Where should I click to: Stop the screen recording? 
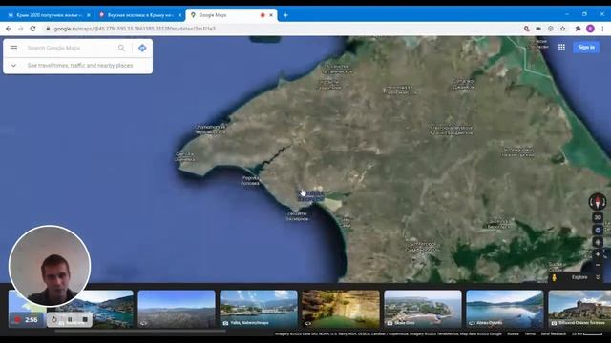point(85,320)
